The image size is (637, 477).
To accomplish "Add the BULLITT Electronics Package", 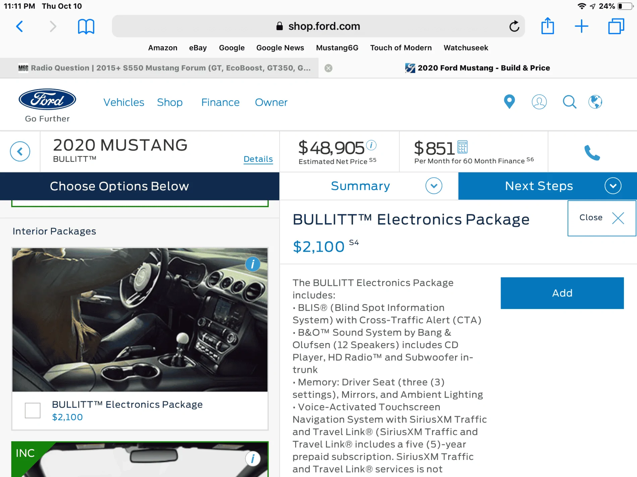I will [x=562, y=293].
